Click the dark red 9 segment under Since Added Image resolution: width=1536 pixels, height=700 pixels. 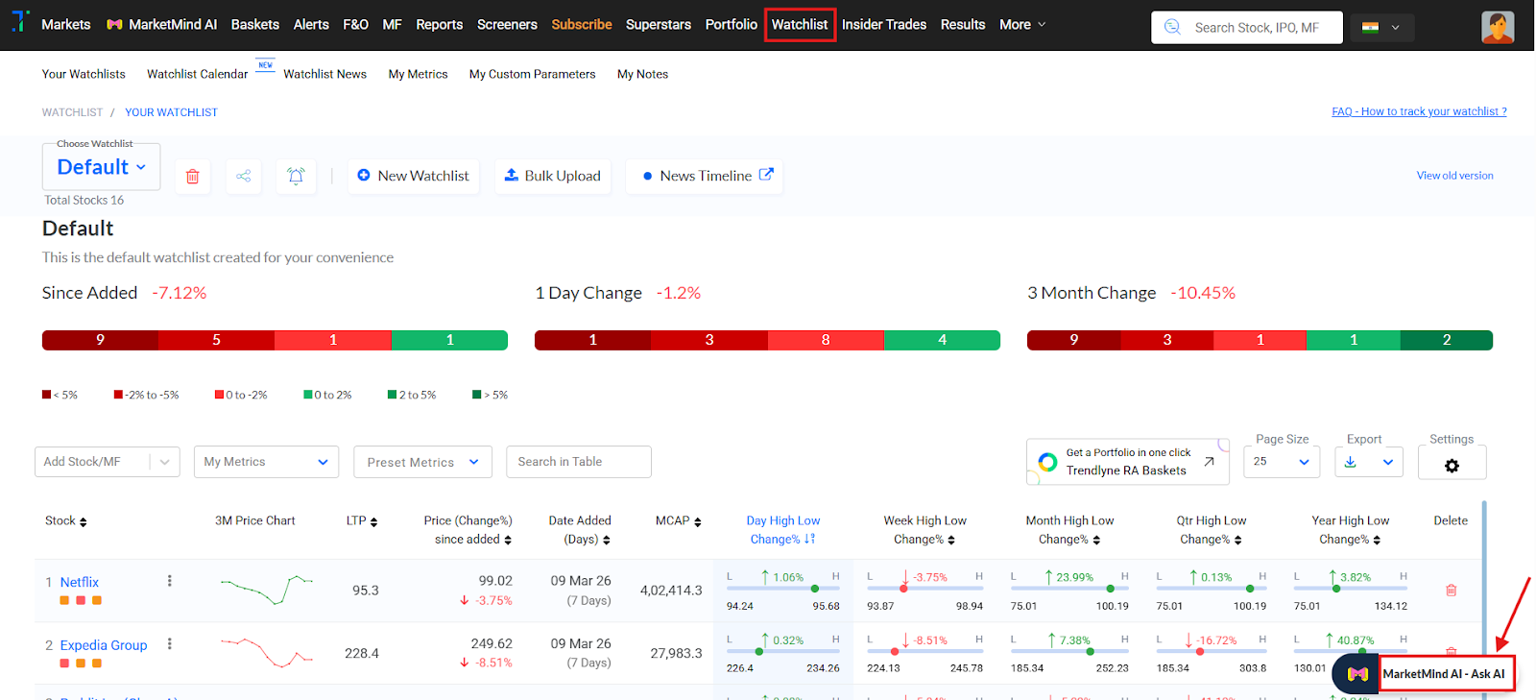click(100, 340)
